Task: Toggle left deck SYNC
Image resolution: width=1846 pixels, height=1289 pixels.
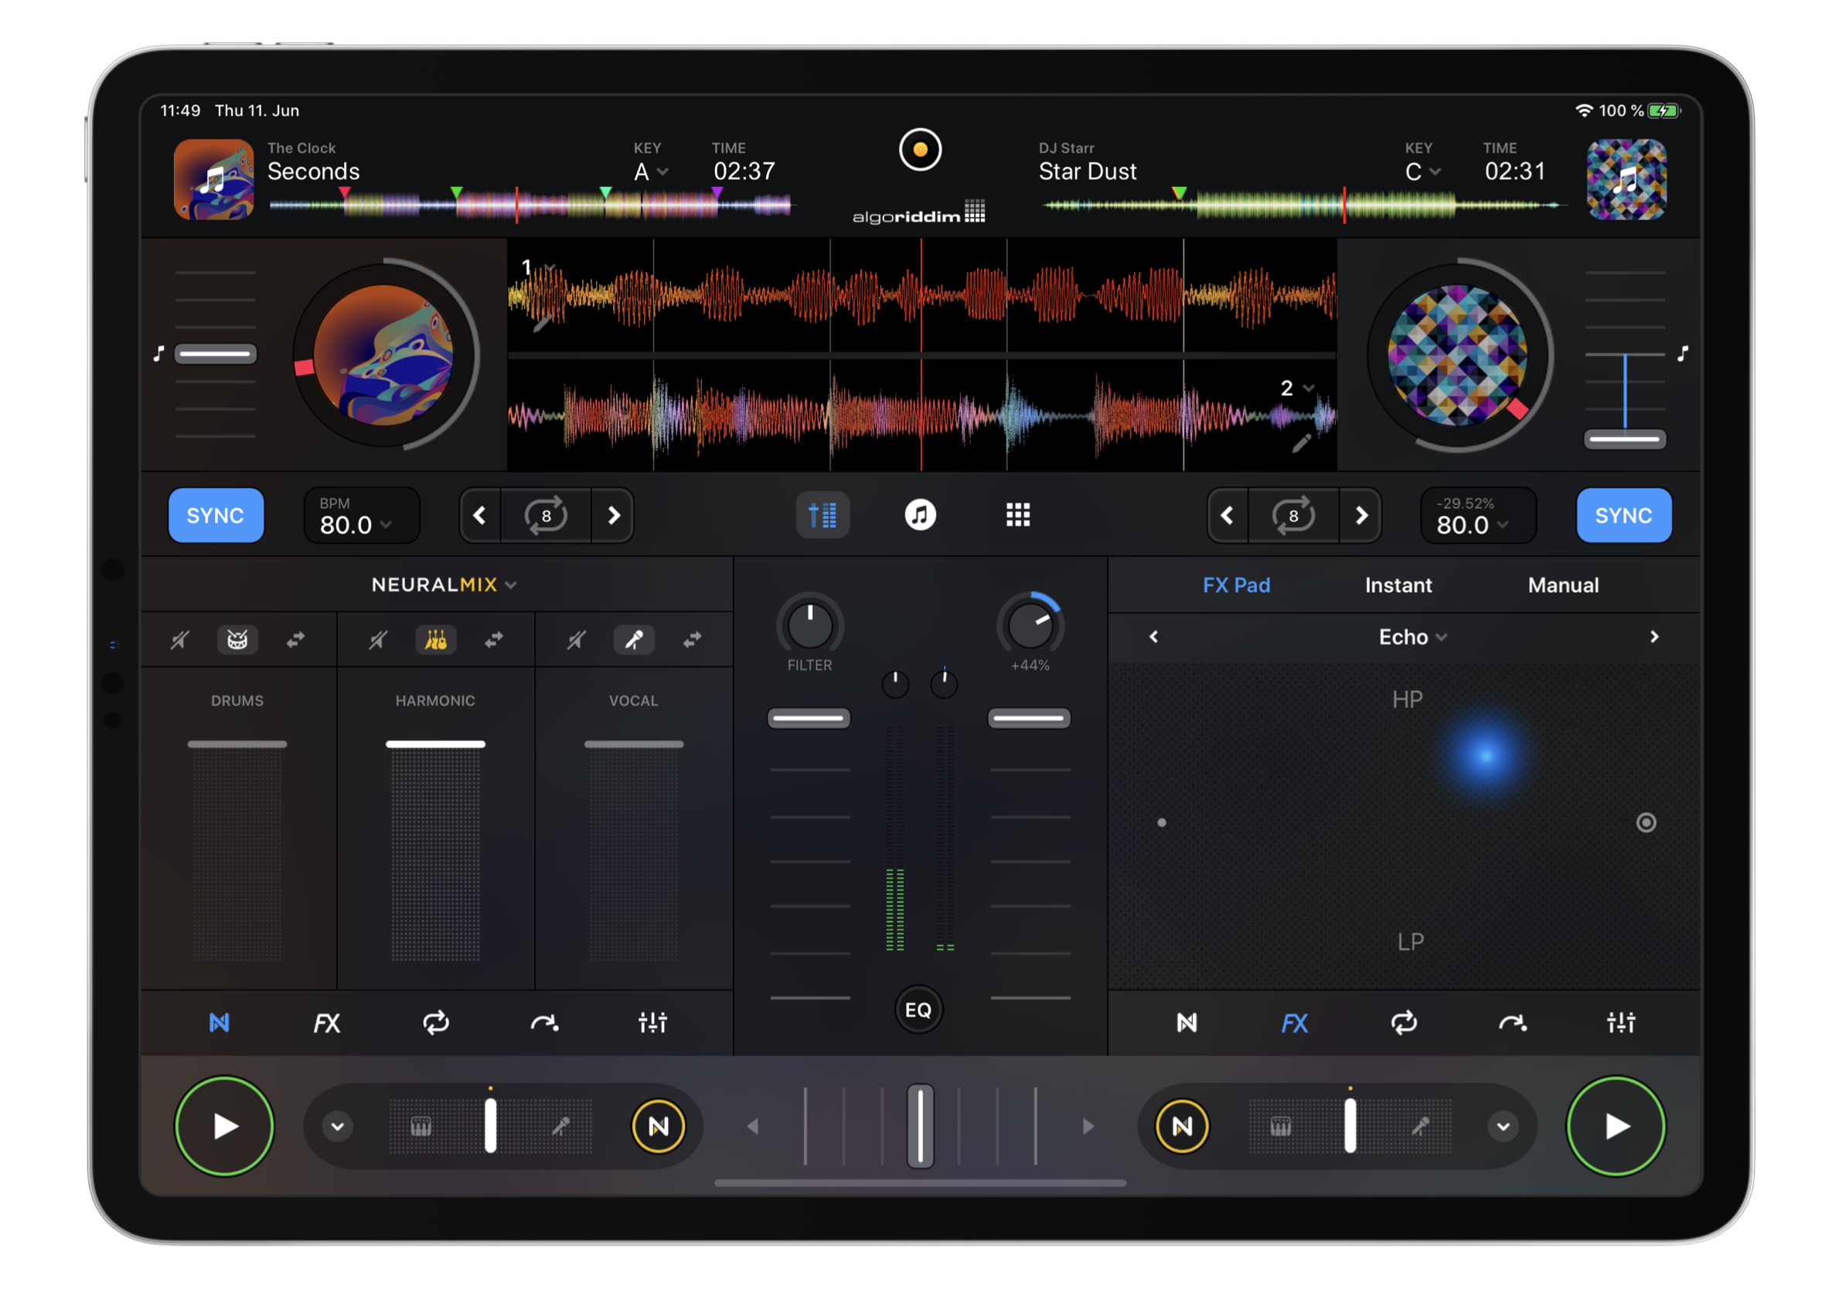Action: [216, 515]
